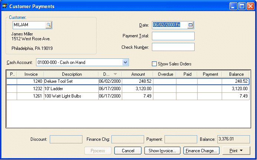Click the Amount column header

(x=137, y=74)
